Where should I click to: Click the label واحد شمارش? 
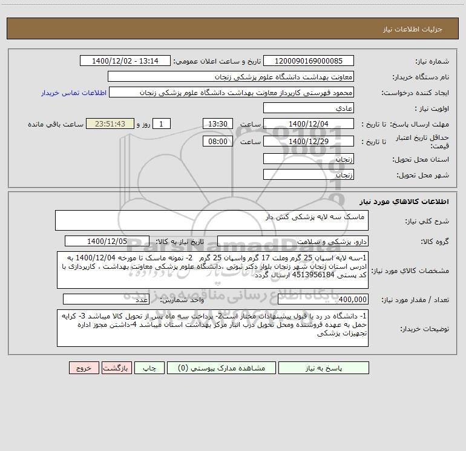182,300
